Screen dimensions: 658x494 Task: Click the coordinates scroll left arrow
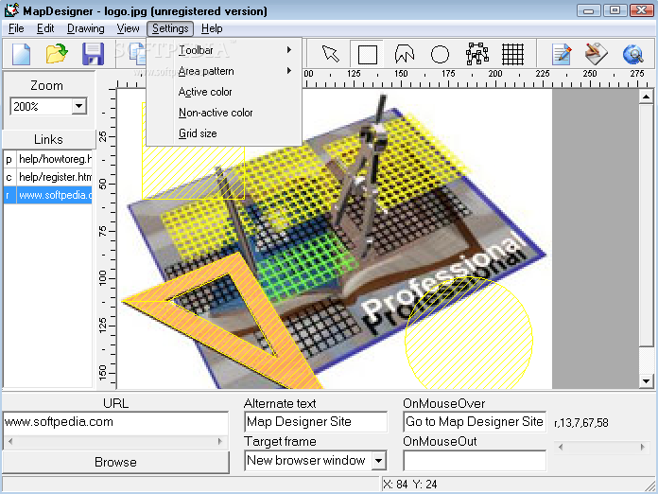click(561, 448)
